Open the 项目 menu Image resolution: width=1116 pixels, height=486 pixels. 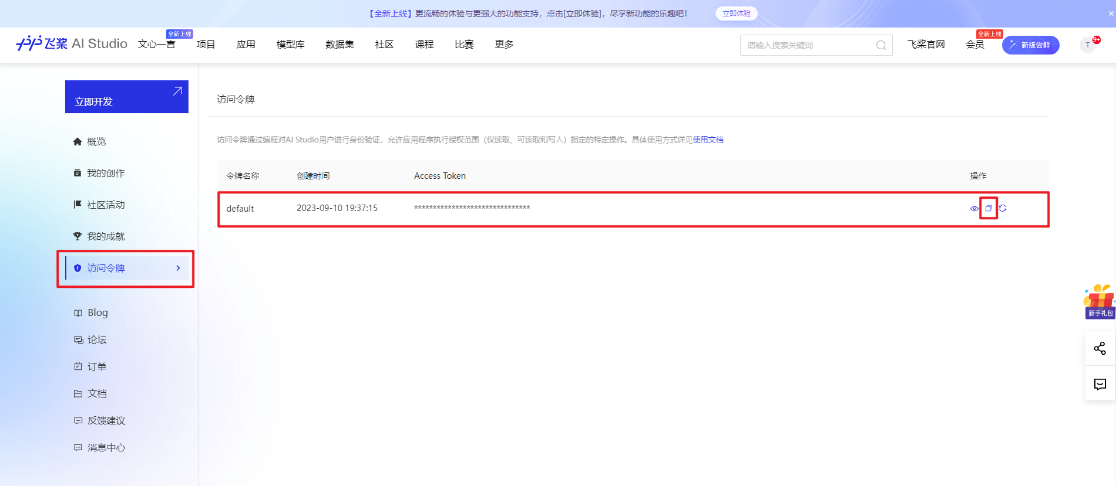pyautogui.click(x=206, y=44)
